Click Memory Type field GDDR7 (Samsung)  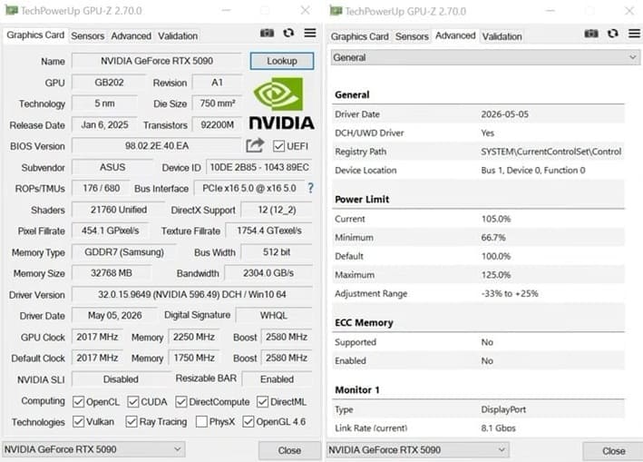pyautogui.click(x=124, y=252)
